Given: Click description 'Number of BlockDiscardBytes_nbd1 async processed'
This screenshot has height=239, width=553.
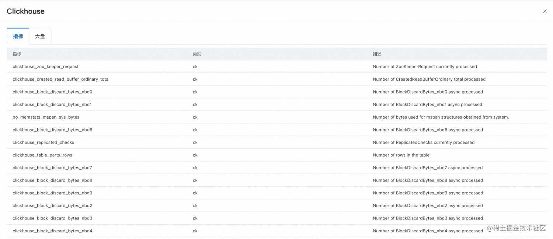Looking at the screenshot, I should [427, 105].
